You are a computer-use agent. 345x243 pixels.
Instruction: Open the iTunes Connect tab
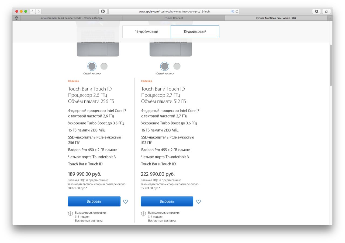174,18
